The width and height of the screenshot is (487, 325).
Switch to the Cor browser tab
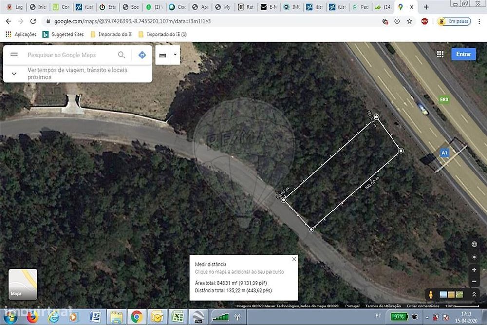click(61, 7)
